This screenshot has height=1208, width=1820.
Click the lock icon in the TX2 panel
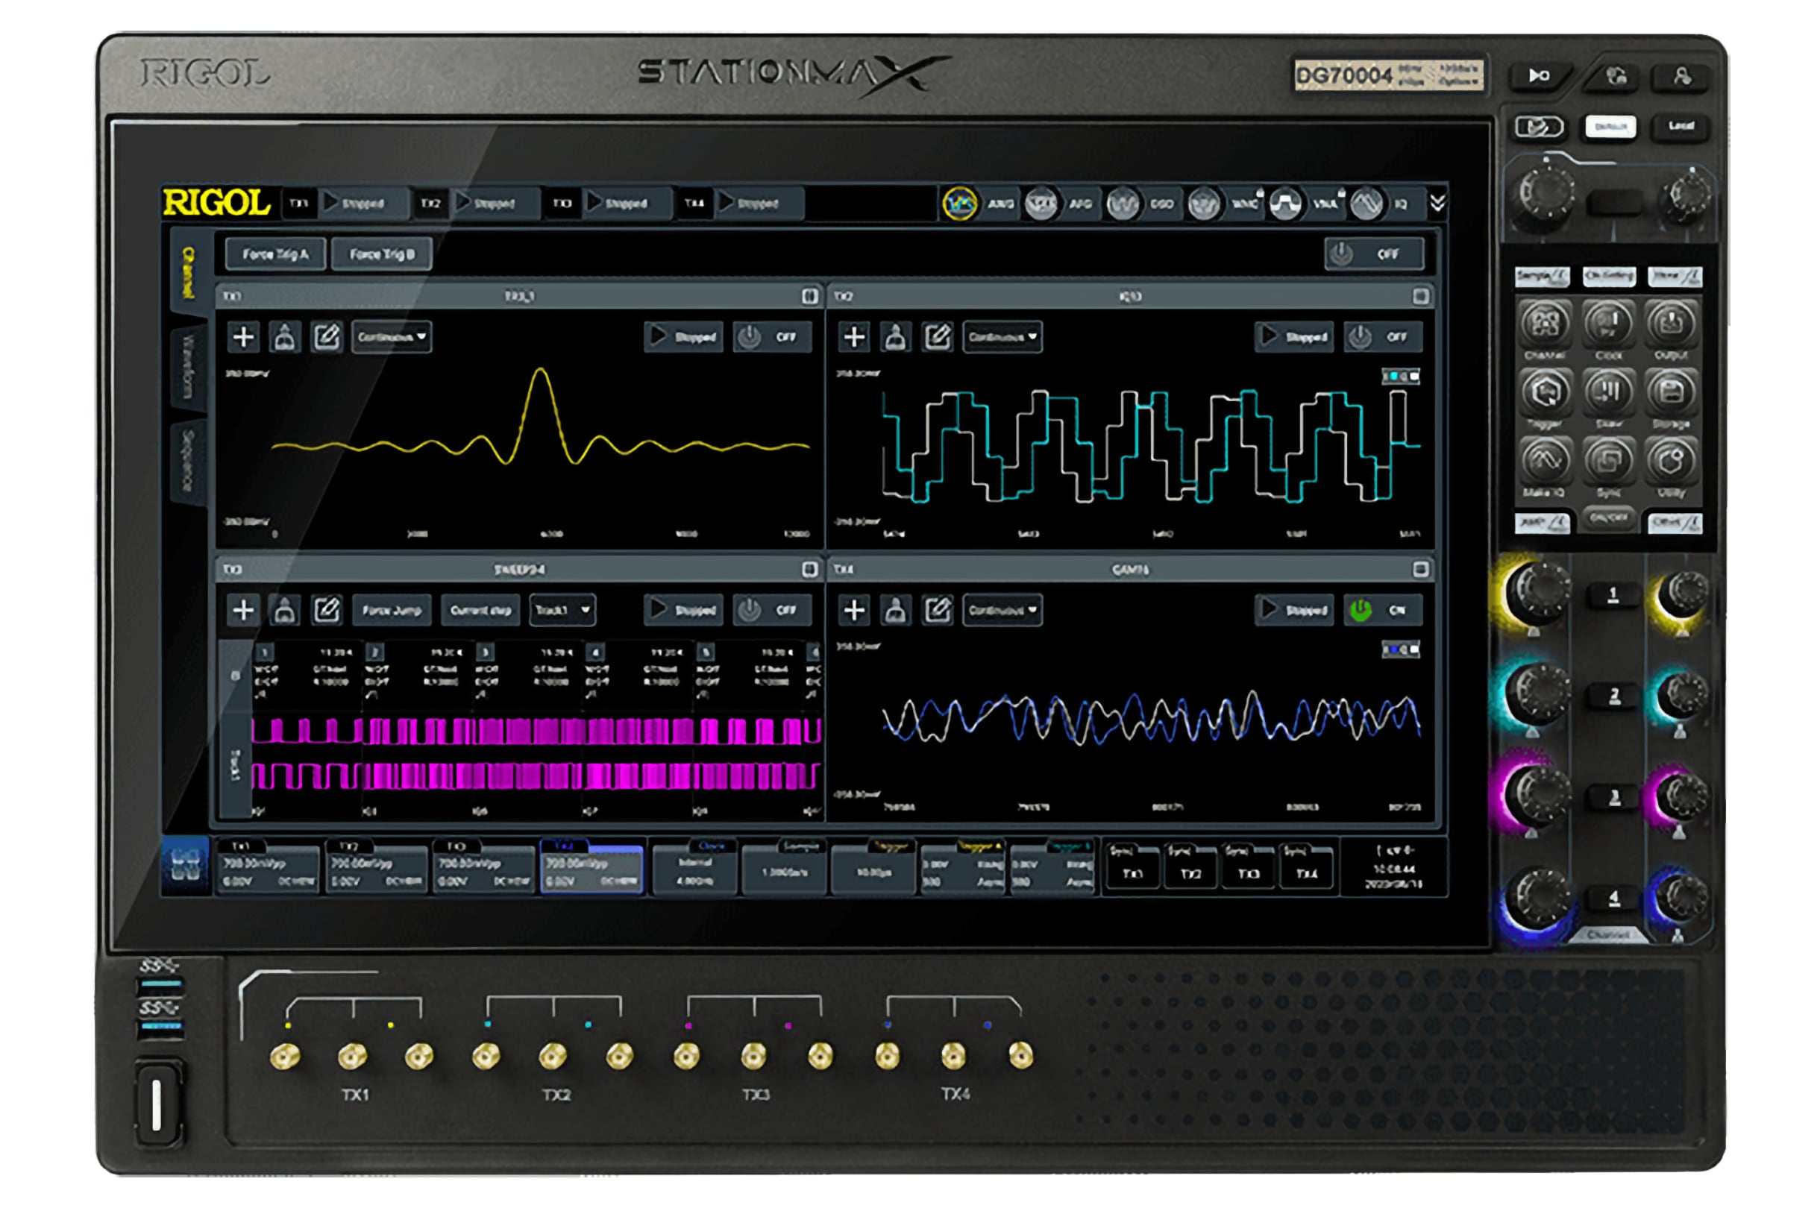pyautogui.click(x=895, y=336)
